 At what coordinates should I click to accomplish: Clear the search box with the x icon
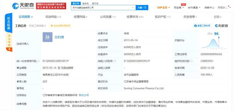click(x=133, y=8)
